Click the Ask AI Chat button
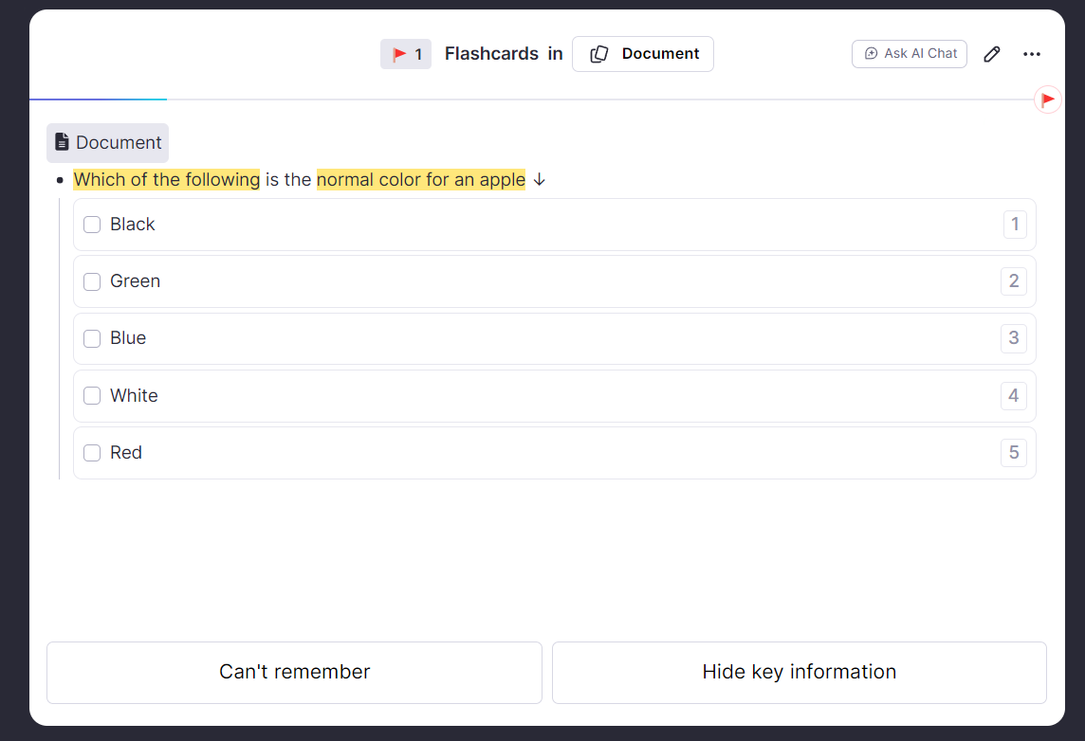Viewport: 1085px width, 741px height. pyautogui.click(x=909, y=54)
